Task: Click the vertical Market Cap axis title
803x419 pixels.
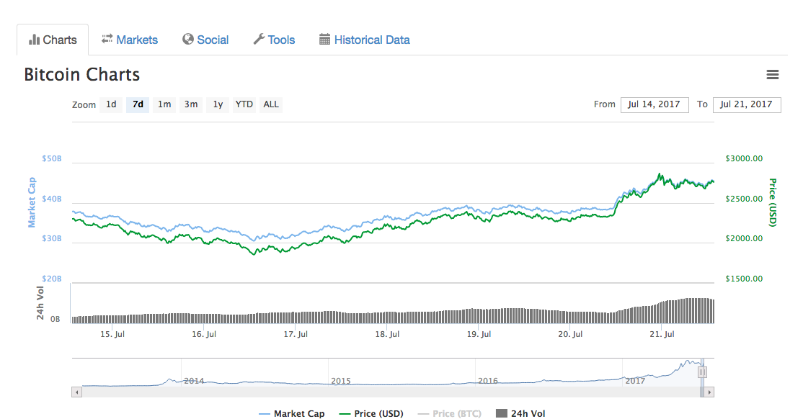Action: (x=32, y=202)
